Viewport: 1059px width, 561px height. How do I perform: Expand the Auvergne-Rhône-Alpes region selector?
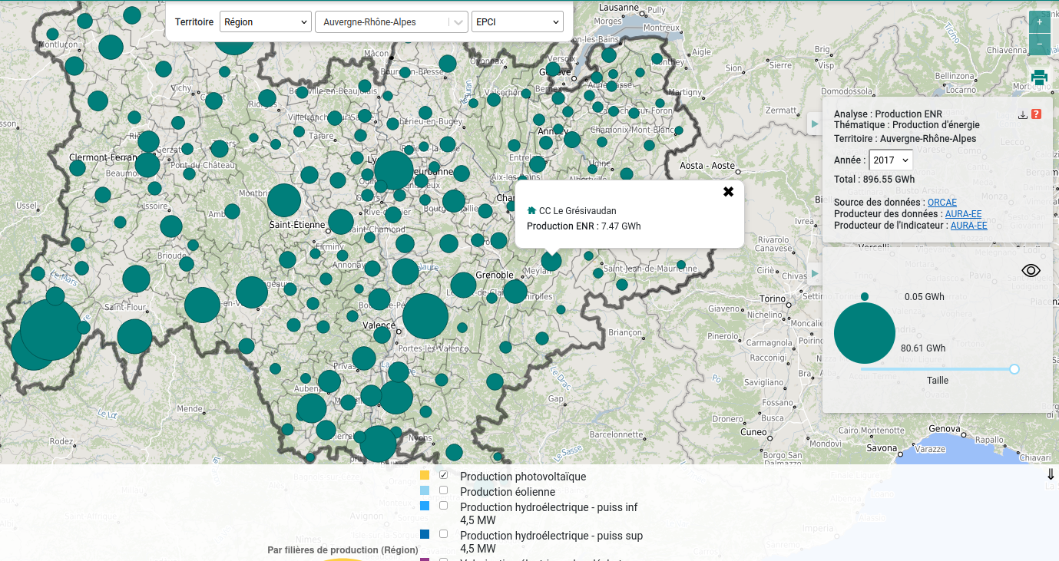[x=459, y=22]
